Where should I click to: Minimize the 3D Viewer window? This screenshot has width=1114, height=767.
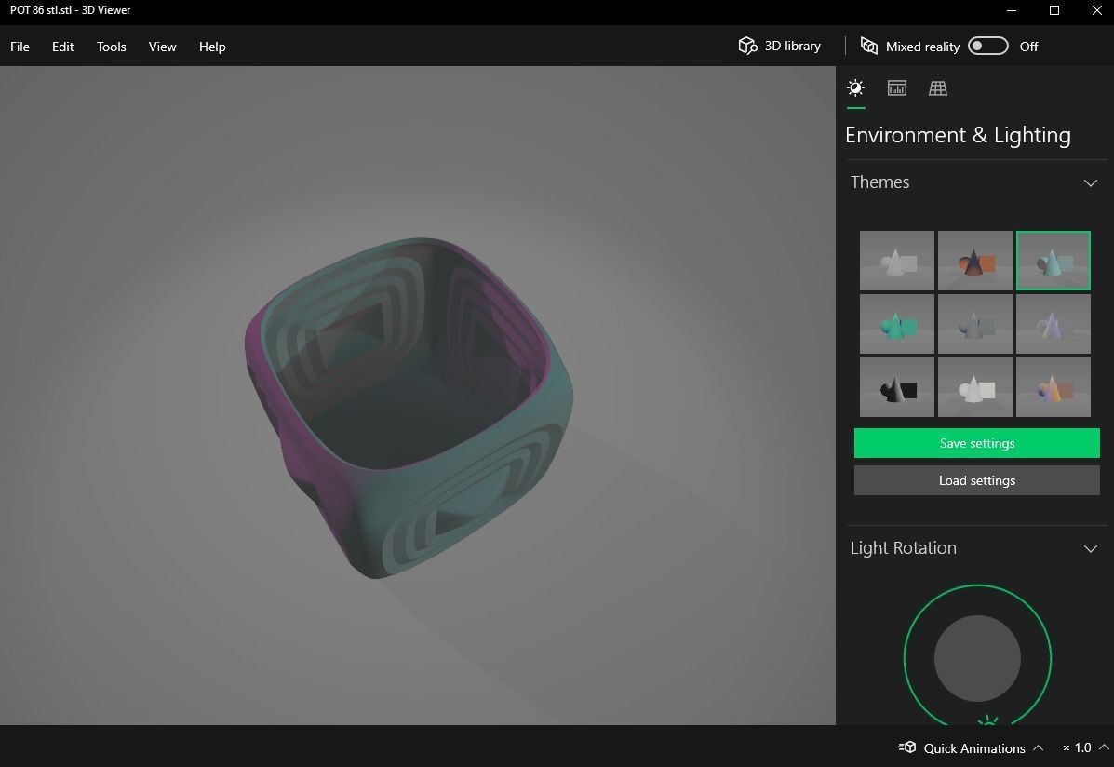coord(1012,10)
